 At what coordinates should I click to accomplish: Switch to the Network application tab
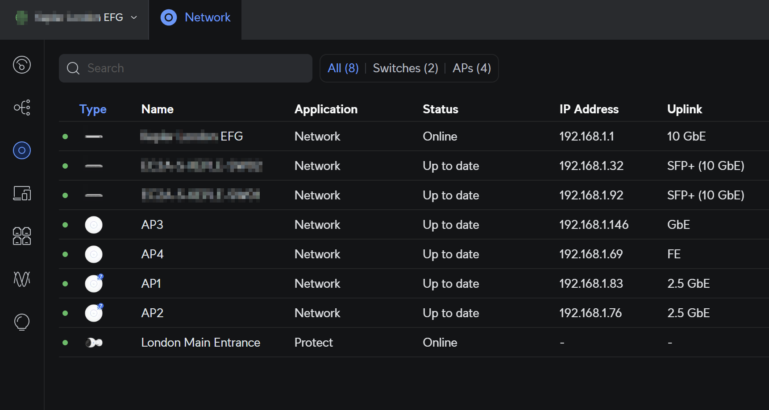click(x=195, y=17)
